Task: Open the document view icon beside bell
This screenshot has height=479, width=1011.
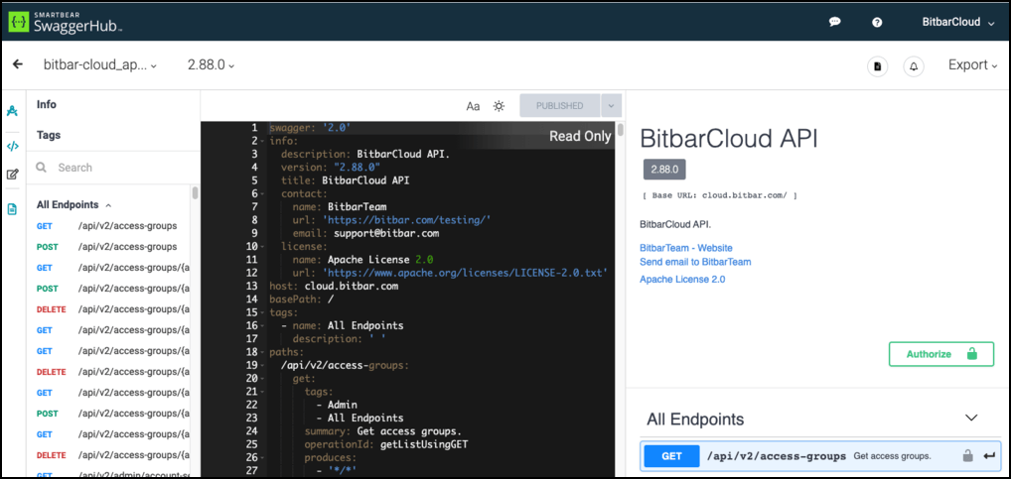Action: tap(877, 65)
